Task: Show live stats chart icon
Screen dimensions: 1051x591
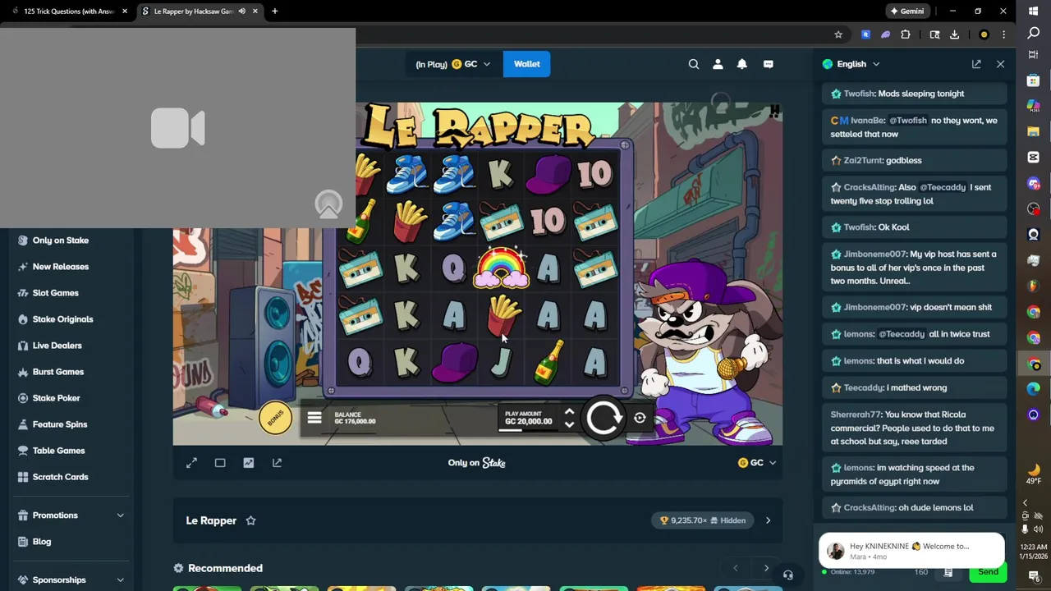Action: coord(248,463)
